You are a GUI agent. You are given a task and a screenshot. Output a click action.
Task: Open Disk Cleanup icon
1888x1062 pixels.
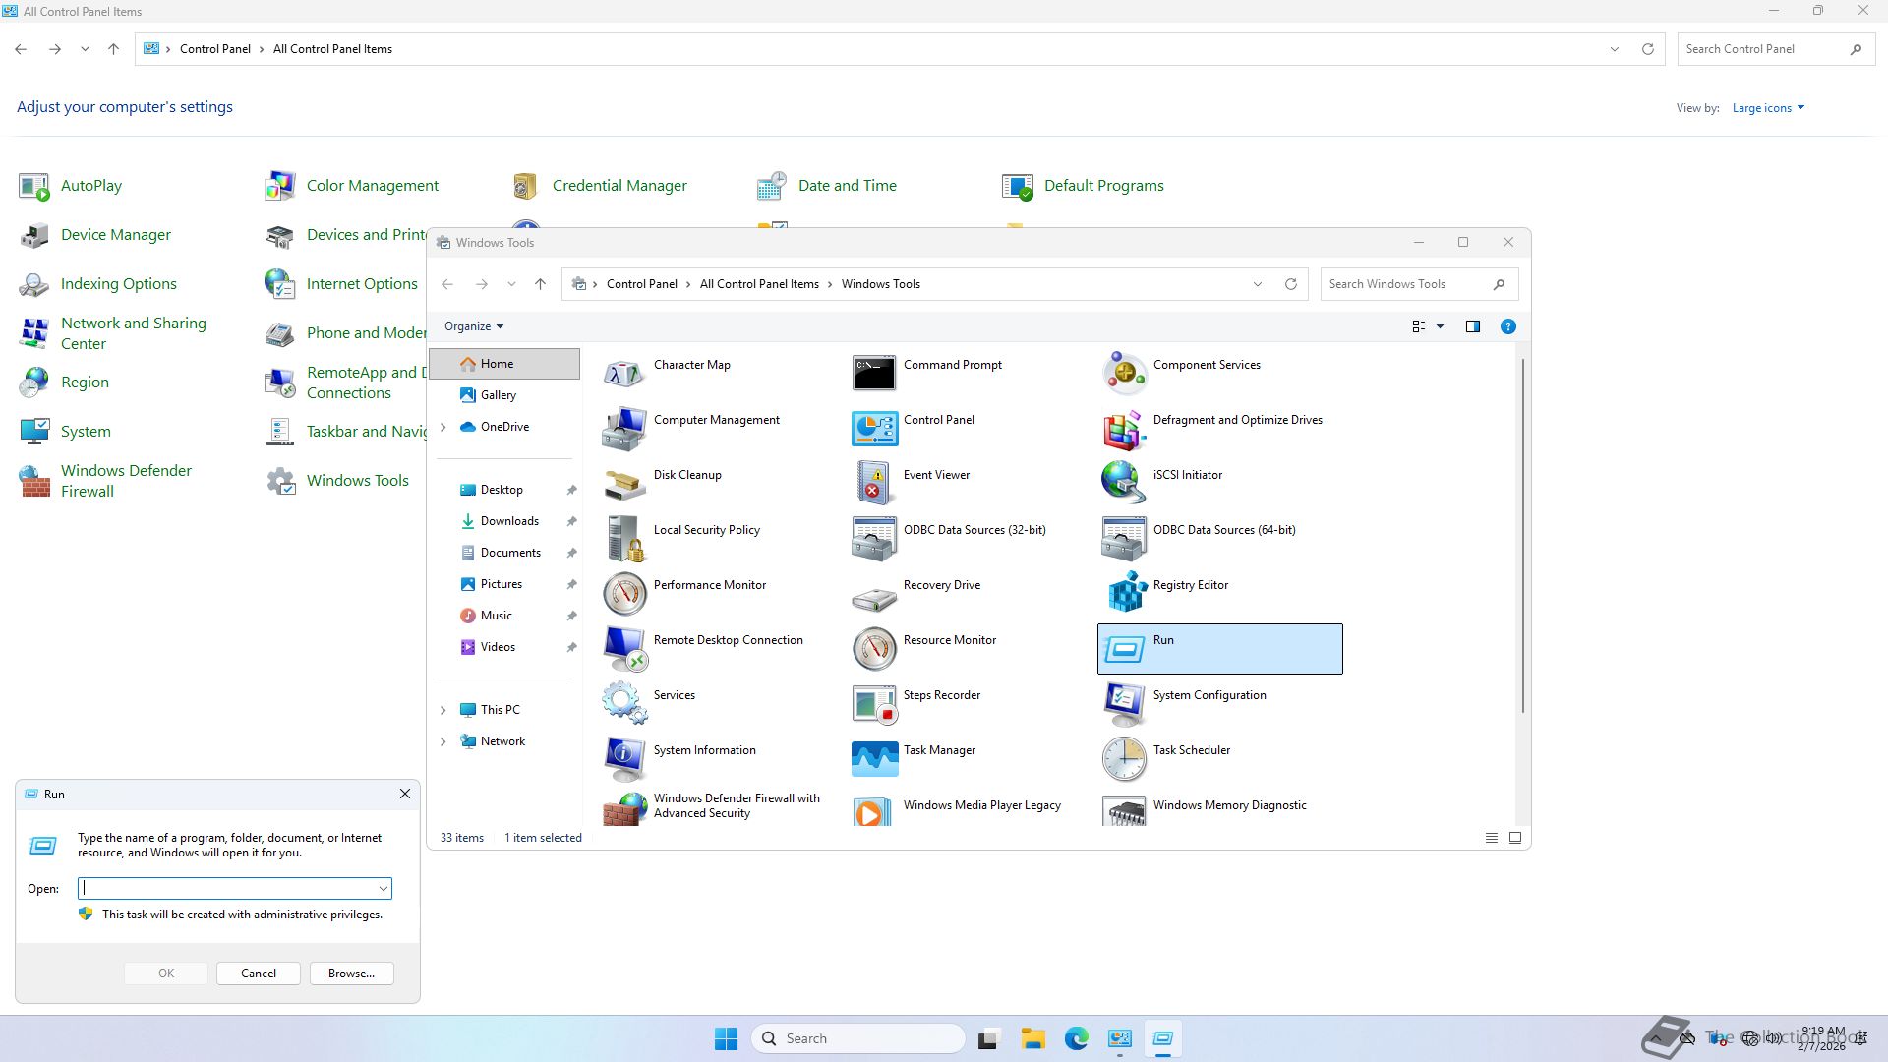pyautogui.click(x=624, y=483)
